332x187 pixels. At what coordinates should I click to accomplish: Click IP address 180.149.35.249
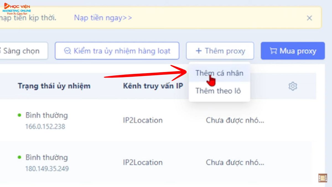click(x=47, y=169)
